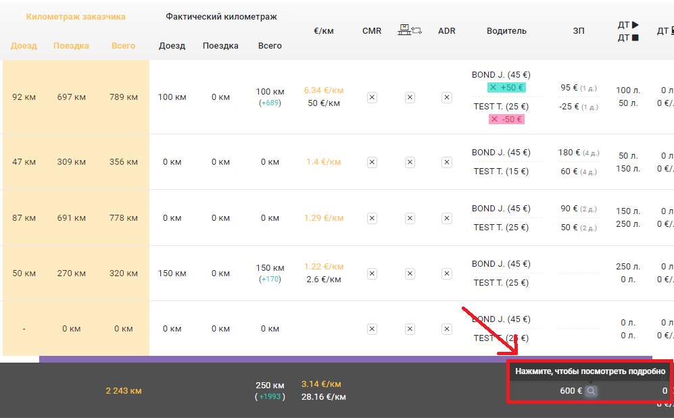Remove the pink -50 € penalty tag
This screenshot has width=674, height=420.
click(494, 120)
